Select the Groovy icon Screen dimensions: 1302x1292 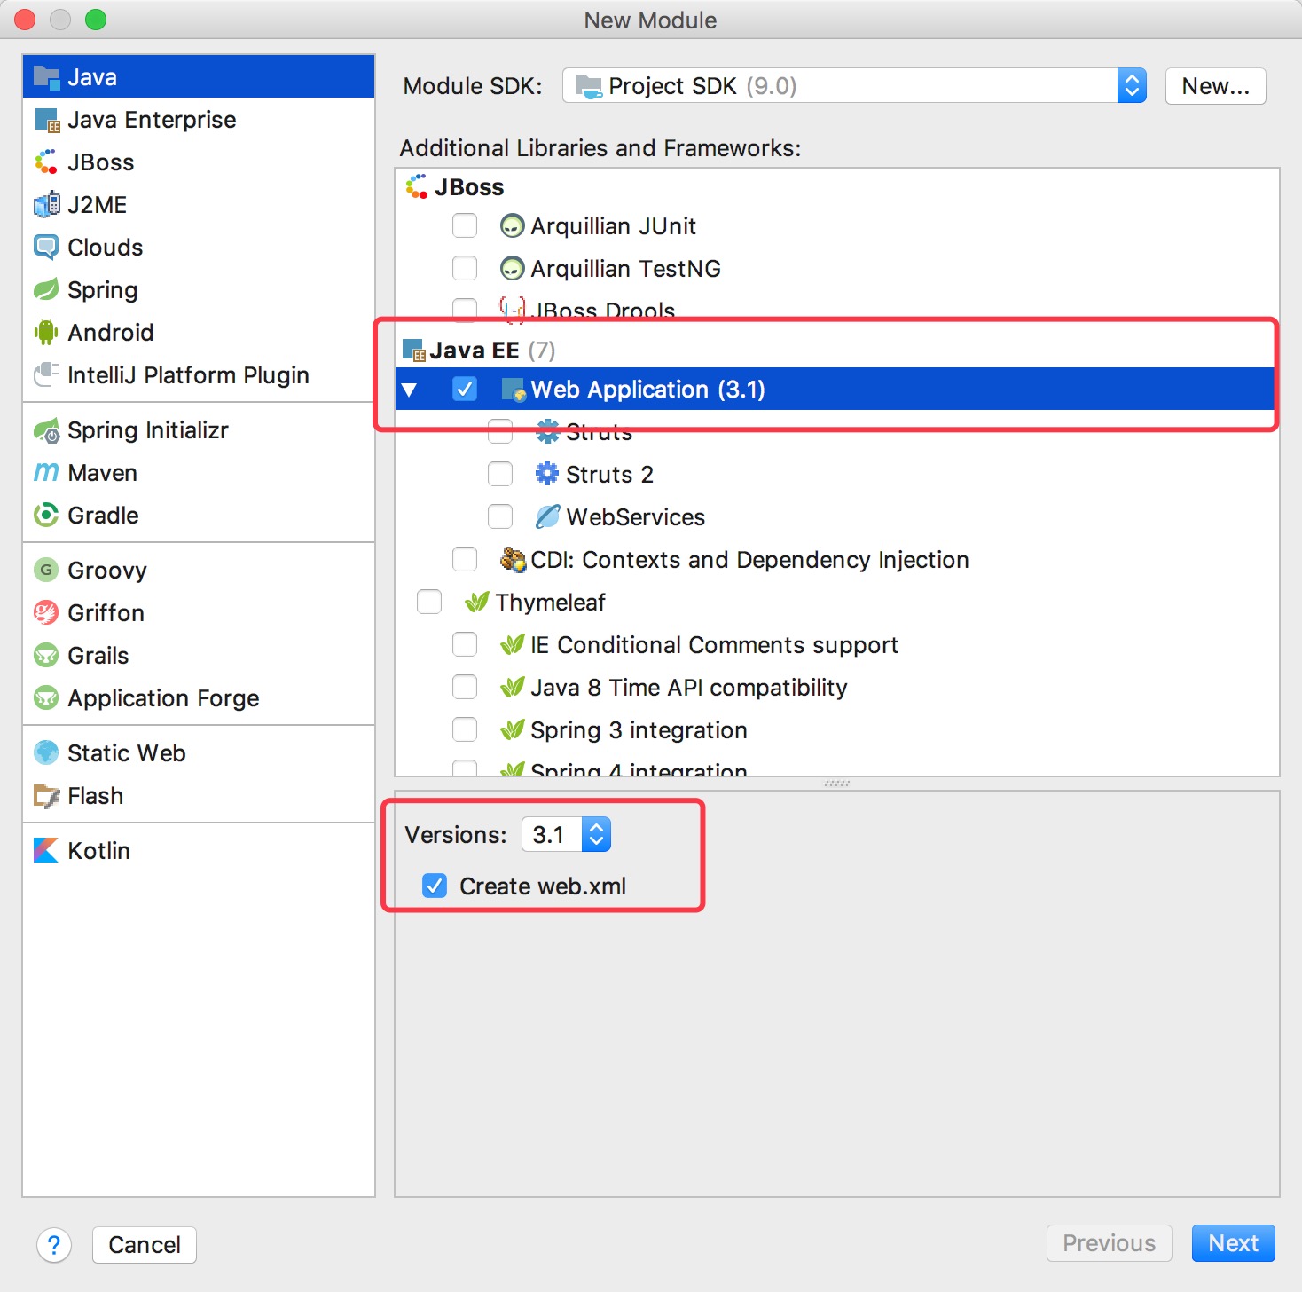pos(46,570)
